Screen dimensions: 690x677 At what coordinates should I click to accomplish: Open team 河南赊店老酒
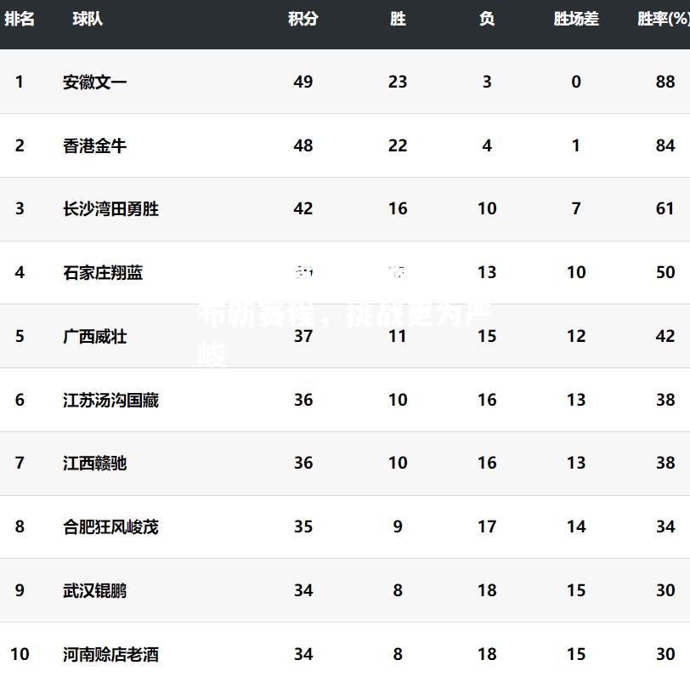coord(110,655)
